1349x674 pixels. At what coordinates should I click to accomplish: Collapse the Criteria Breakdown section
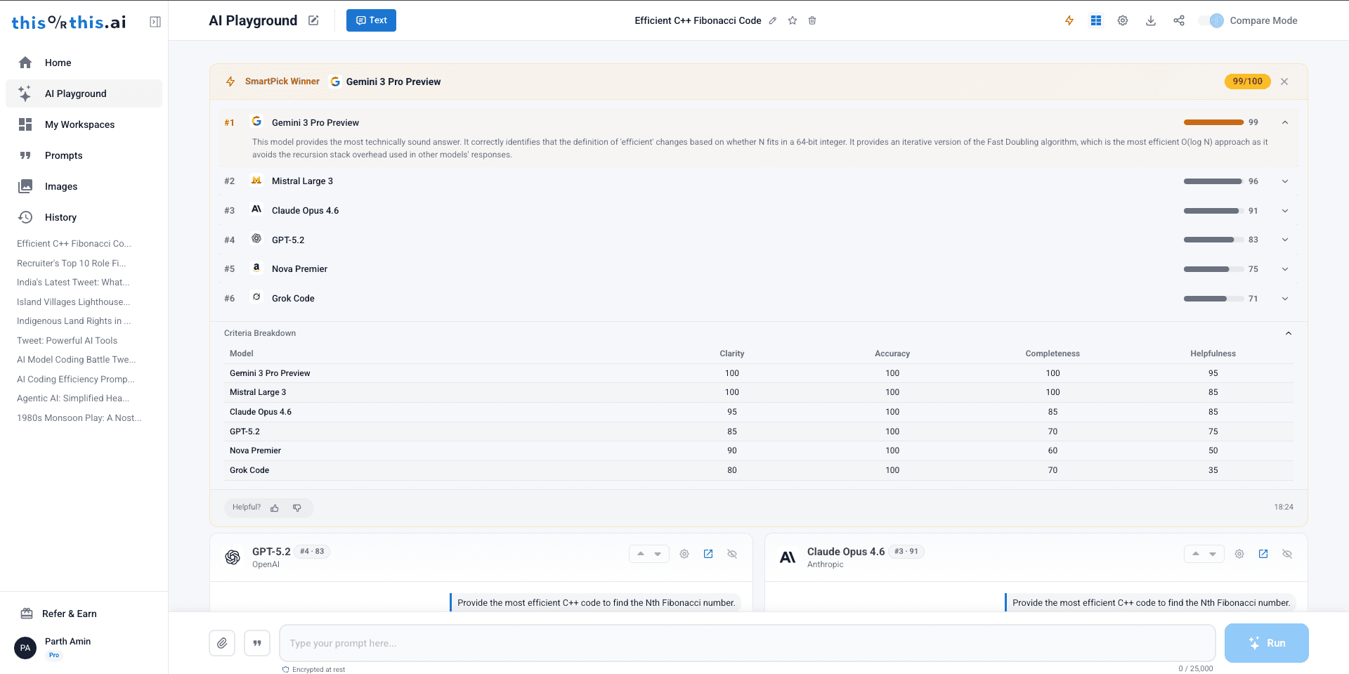coord(1289,333)
